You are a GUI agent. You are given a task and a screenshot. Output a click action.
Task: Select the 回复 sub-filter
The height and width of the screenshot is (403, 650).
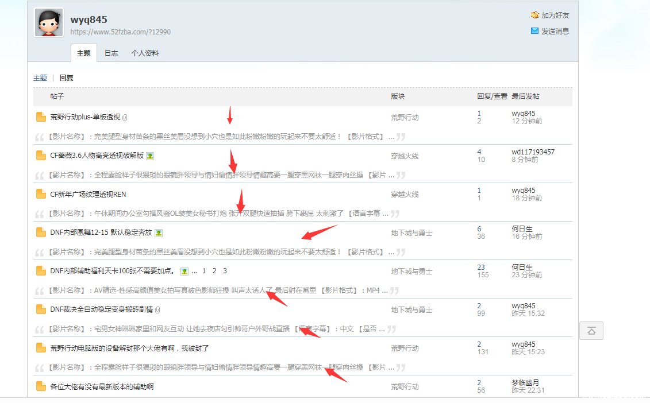pos(66,78)
